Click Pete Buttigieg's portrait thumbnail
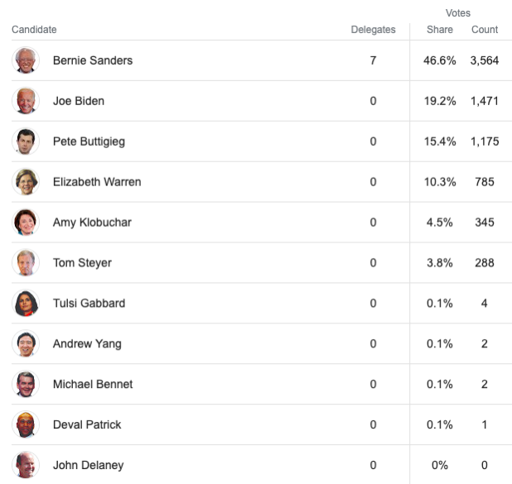The image size is (512, 484). 26,141
